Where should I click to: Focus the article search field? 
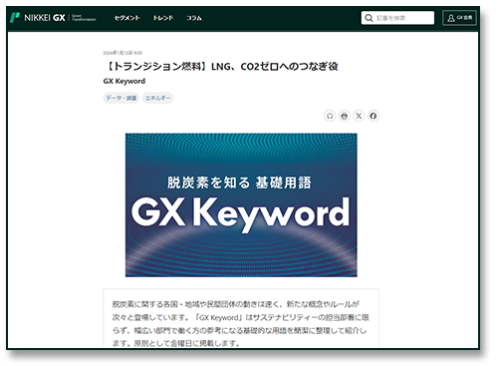tap(397, 18)
